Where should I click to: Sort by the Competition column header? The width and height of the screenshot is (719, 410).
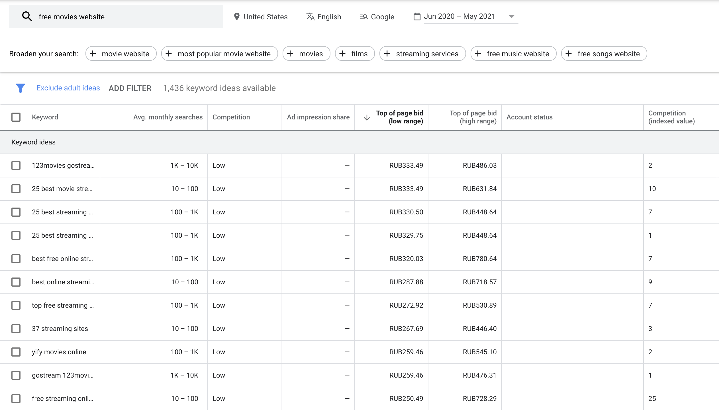pyautogui.click(x=231, y=117)
